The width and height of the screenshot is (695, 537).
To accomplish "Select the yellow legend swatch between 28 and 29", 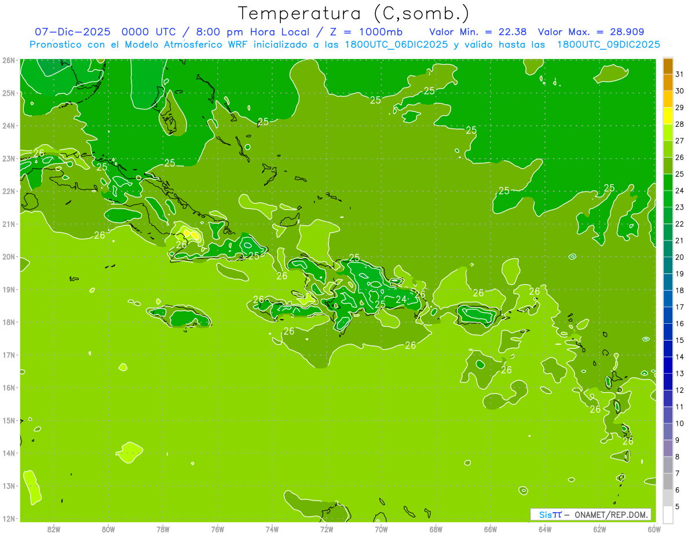I will click(668, 115).
